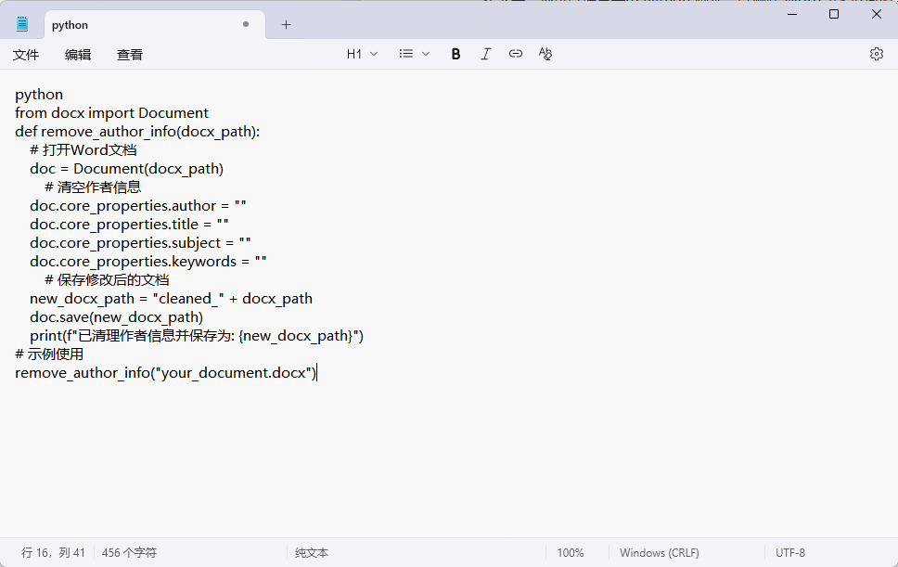Expand the list style dropdown arrow
This screenshot has width=898, height=567.
click(x=426, y=54)
